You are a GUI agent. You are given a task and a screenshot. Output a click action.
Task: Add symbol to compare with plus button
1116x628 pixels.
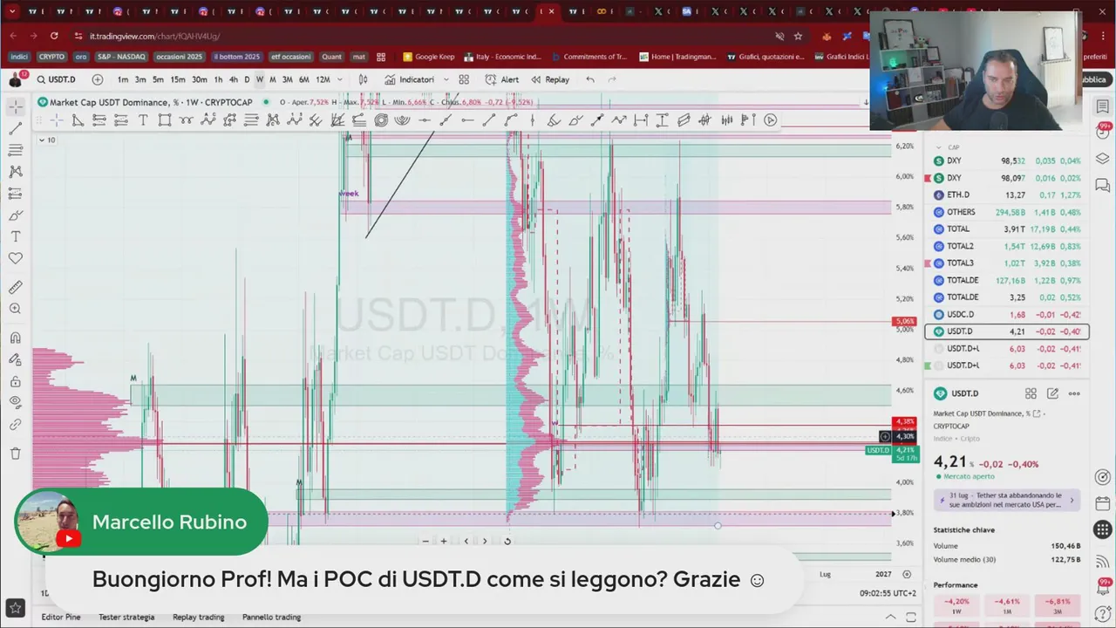point(98,79)
